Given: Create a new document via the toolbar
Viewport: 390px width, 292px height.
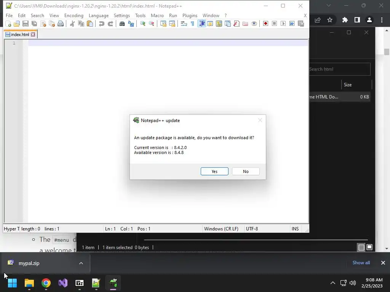Looking at the screenshot, I should point(8,24).
